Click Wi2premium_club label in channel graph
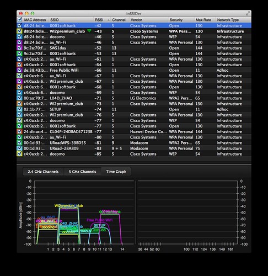This screenshot has height=276, width=268. point(68,206)
